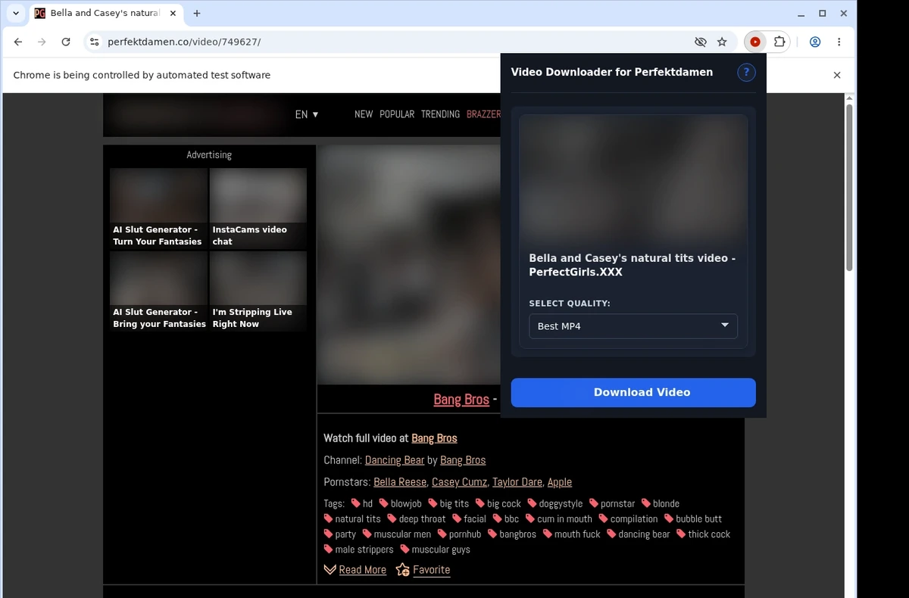Open the 'bangbros' tag link
Screen dimensions: 909x598
(x=517, y=534)
